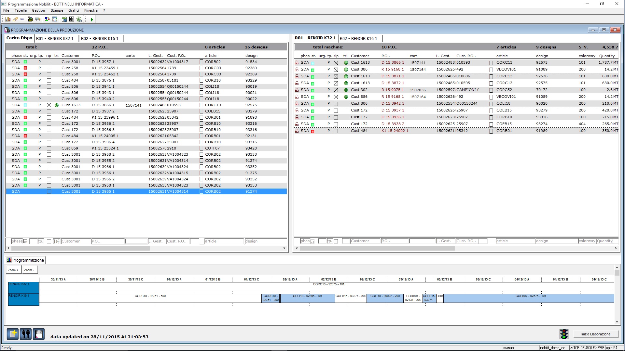Click the 1-2 numbered pages toolbar icon
The height and width of the screenshot is (351, 625).
[x=72, y=19]
